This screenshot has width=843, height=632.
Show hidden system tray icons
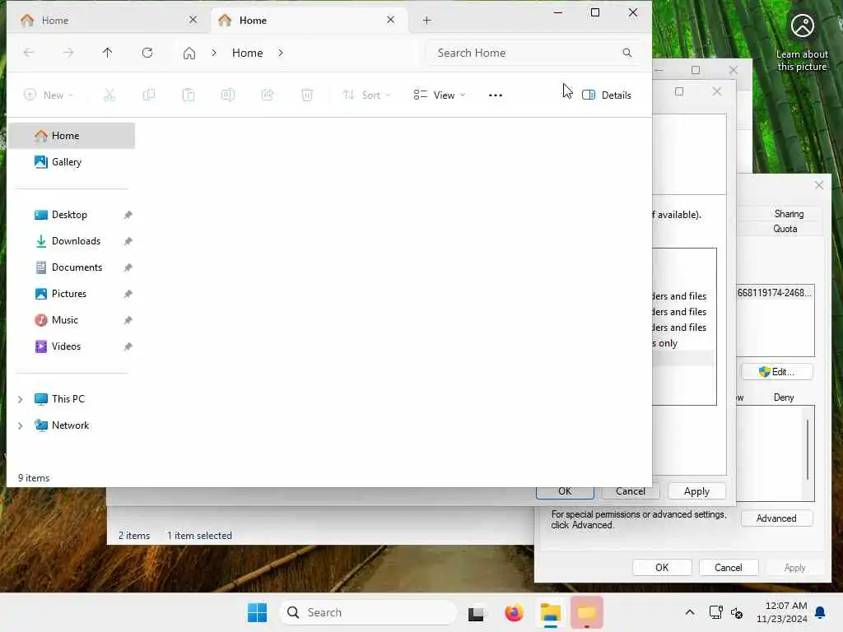tap(690, 612)
